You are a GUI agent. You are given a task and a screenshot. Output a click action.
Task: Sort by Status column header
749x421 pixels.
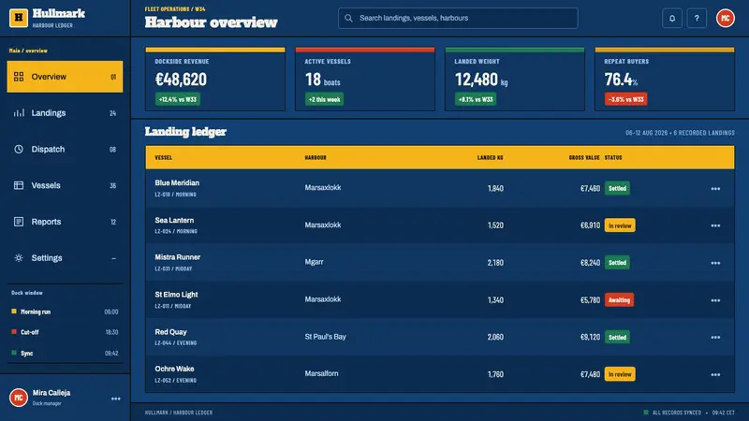(x=613, y=157)
